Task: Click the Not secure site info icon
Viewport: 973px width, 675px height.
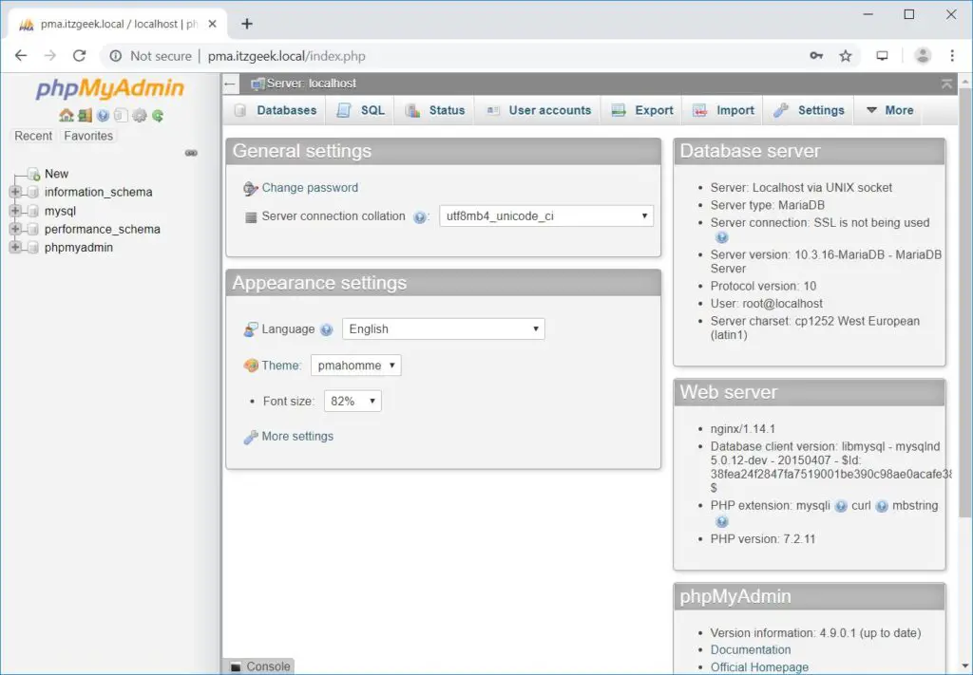Action: 115,56
